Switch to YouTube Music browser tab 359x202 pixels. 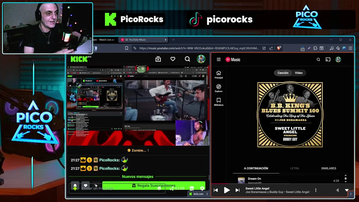coord(143,40)
